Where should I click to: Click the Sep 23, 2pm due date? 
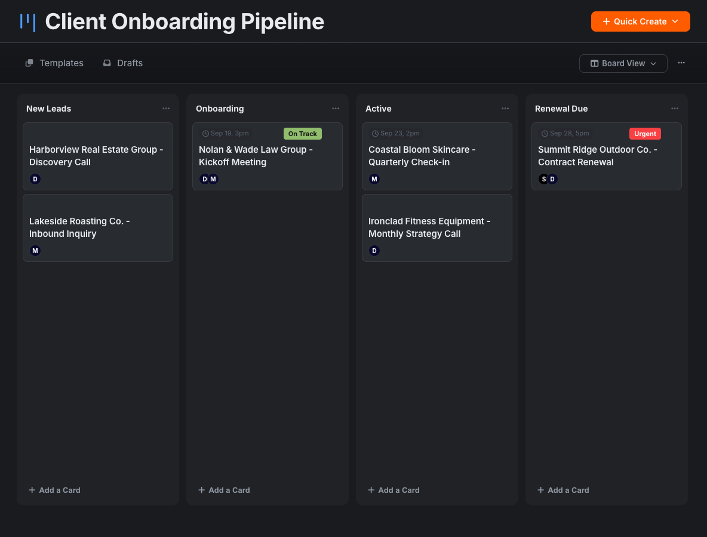point(395,133)
